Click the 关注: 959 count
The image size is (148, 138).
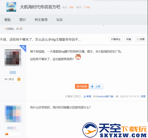[68, 8]
